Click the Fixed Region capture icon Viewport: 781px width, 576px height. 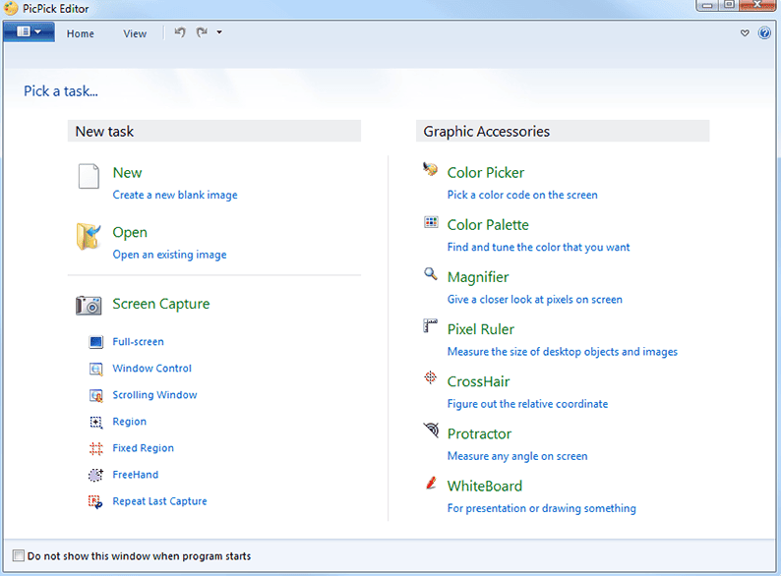click(95, 448)
